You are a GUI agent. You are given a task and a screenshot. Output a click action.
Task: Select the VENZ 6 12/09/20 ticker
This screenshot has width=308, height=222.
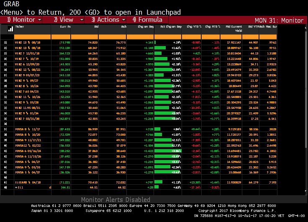(x=27, y=65)
